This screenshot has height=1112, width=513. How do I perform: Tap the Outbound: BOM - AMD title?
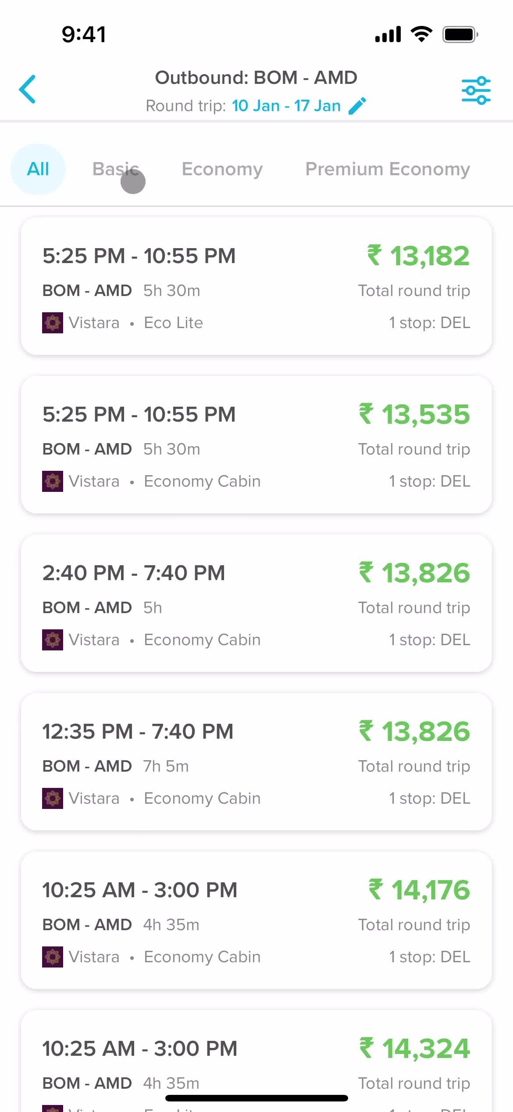click(x=256, y=78)
